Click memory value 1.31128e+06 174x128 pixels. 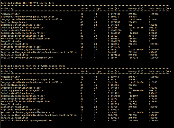(x=136, y=49)
